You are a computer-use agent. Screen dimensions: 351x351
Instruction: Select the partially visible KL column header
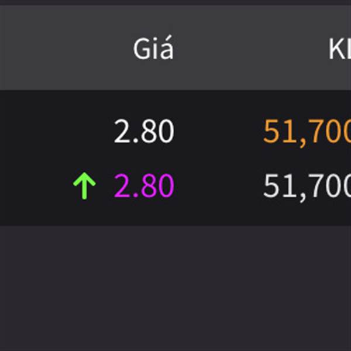click(x=339, y=49)
